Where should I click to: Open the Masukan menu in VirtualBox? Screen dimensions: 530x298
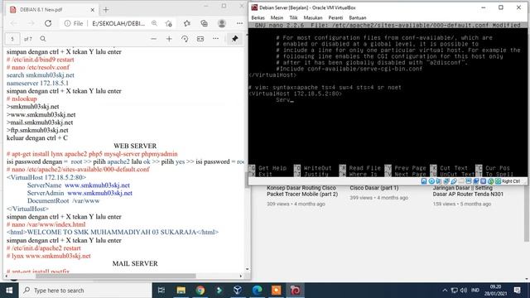coord(313,17)
